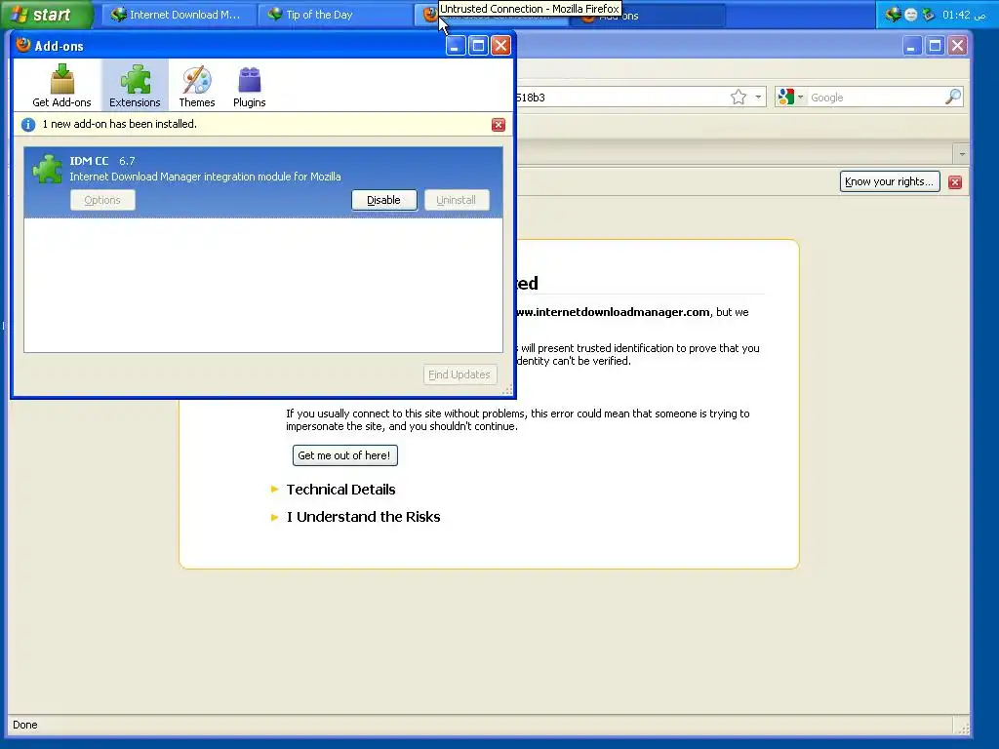
Task: Select the IDM CC puzzle piece icon
Action: [47, 169]
